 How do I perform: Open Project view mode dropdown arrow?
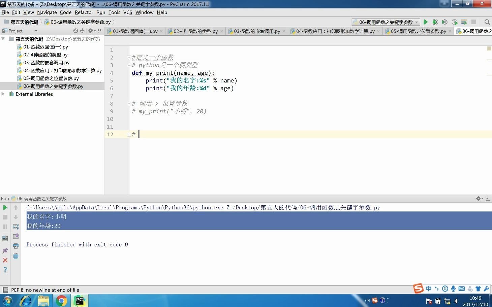tap(36, 31)
